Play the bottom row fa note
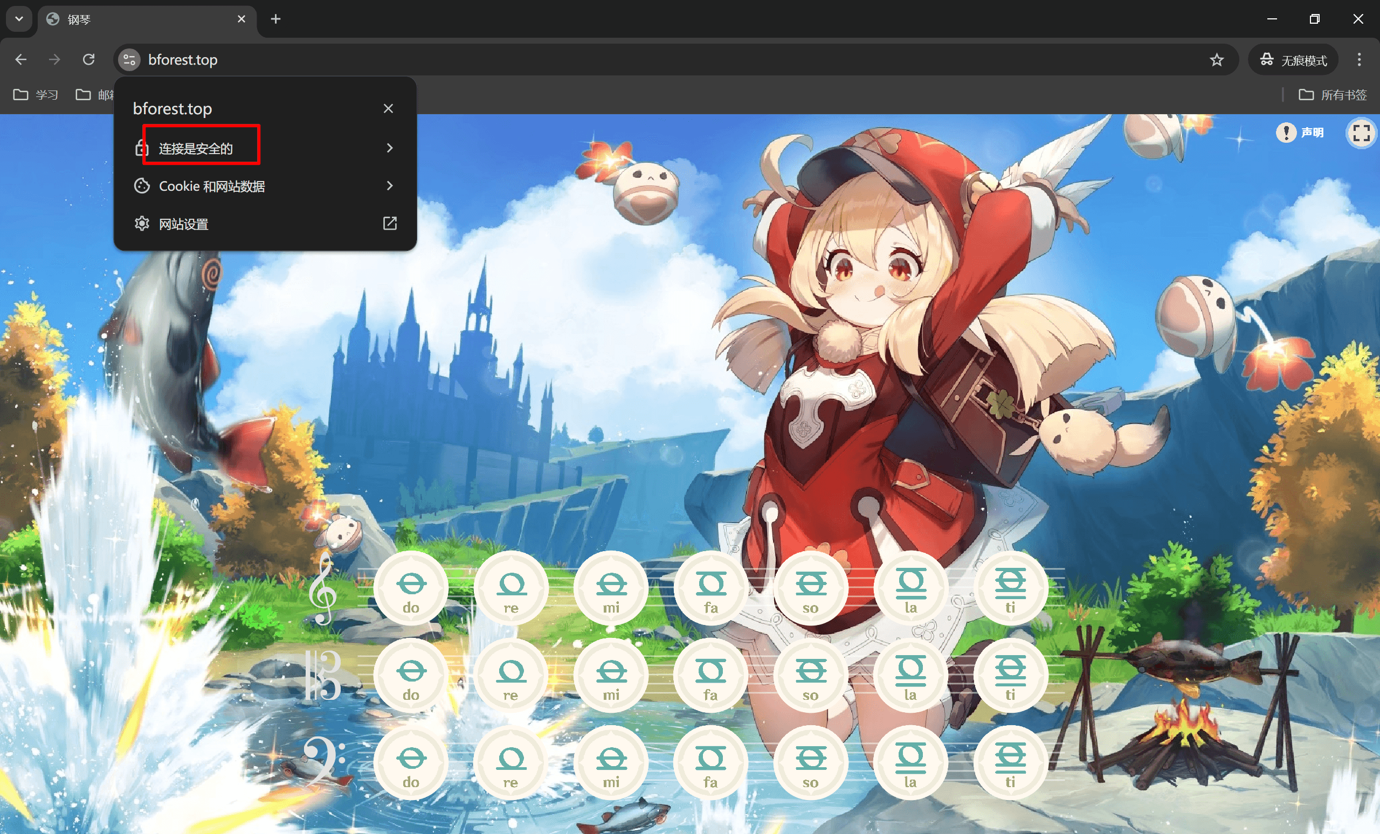Viewport: 1380px width, 834px height. (x=710, y=762)
